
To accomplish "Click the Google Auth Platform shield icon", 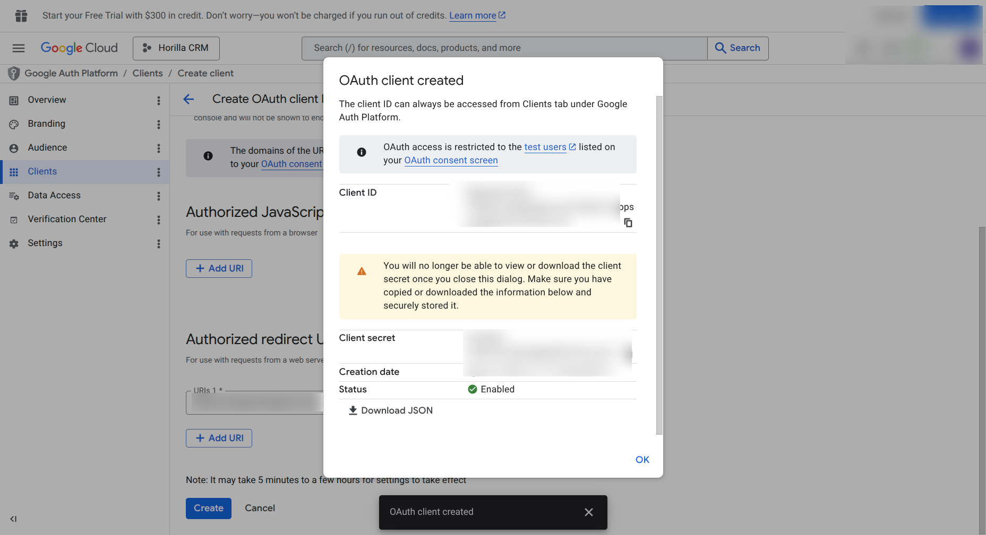I will pyautogui.click(x=14, y=74).
